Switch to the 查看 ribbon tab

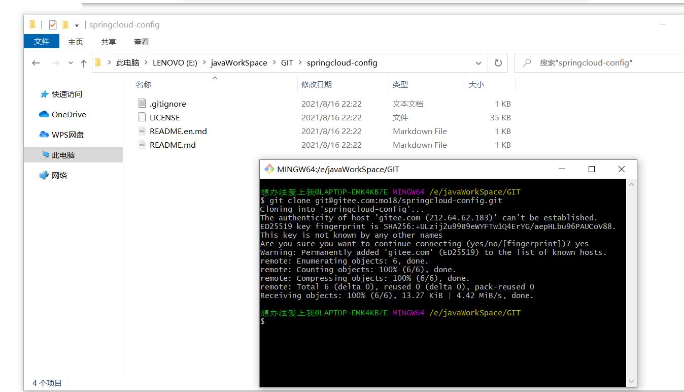coord(142,42)
